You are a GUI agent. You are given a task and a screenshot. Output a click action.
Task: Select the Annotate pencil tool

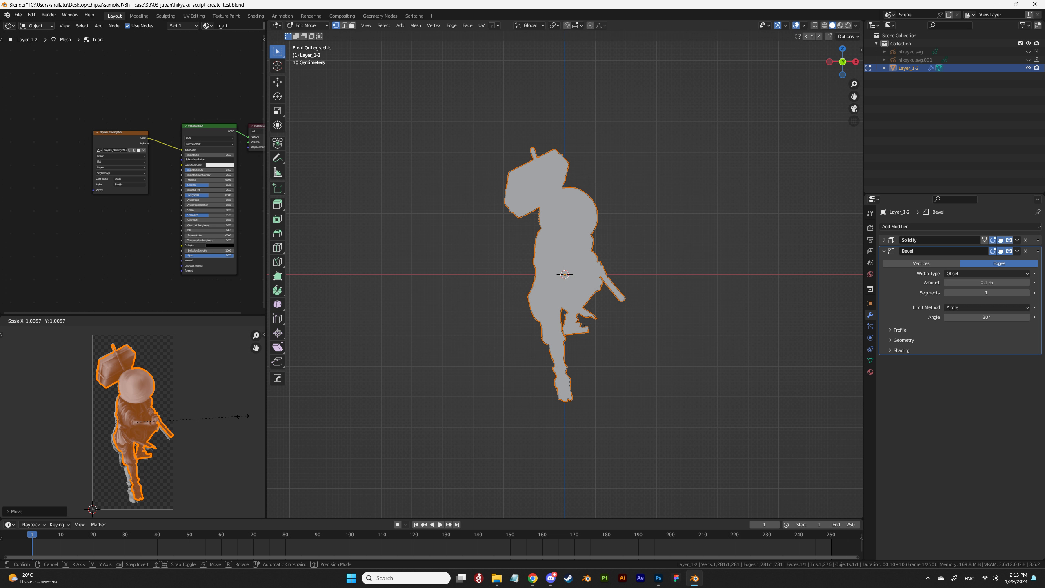278,158
